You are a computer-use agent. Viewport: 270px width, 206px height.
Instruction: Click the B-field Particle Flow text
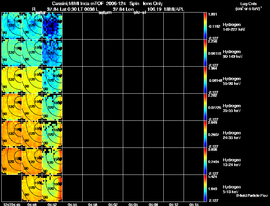click(252, 196)
